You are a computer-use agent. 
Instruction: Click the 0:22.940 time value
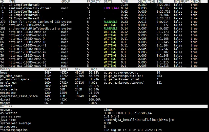[x=163, y=5]
